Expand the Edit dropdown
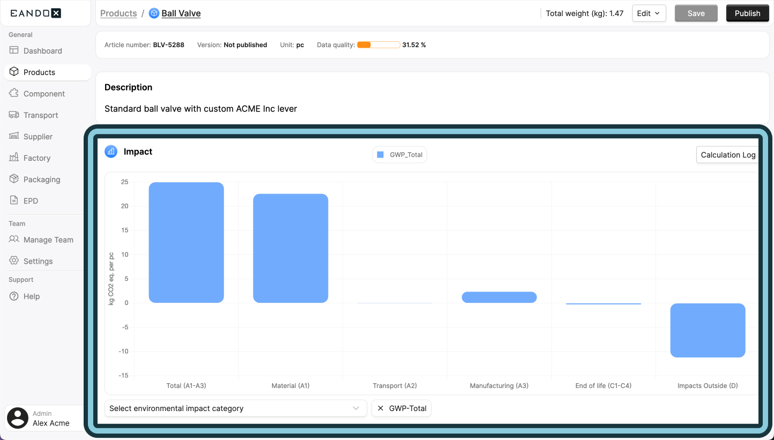 coord(649,13)
